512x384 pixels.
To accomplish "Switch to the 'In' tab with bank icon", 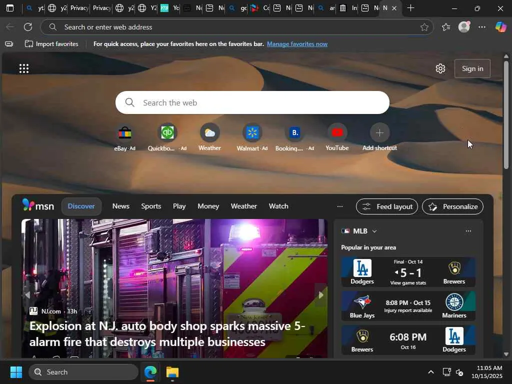I will click(x=348, y=8).
